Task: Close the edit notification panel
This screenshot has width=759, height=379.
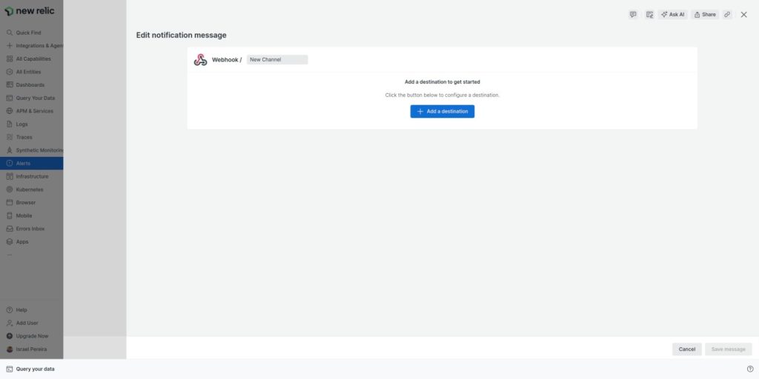Action: [743, 15]
